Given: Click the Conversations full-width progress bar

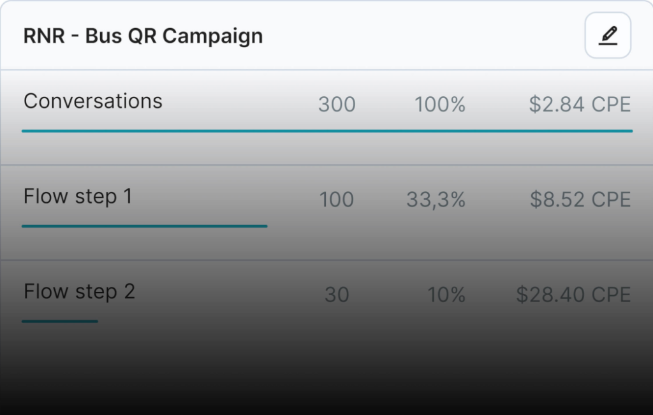Looking at the screenshot, I should pyautogui.click(x=327, y=131).
